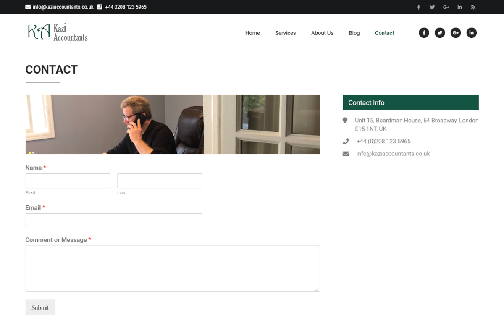Open the Blog menu item
Image resolution: width=504 pixels, height=336 pixels.
pyautogui.click(x=354, y=33)
